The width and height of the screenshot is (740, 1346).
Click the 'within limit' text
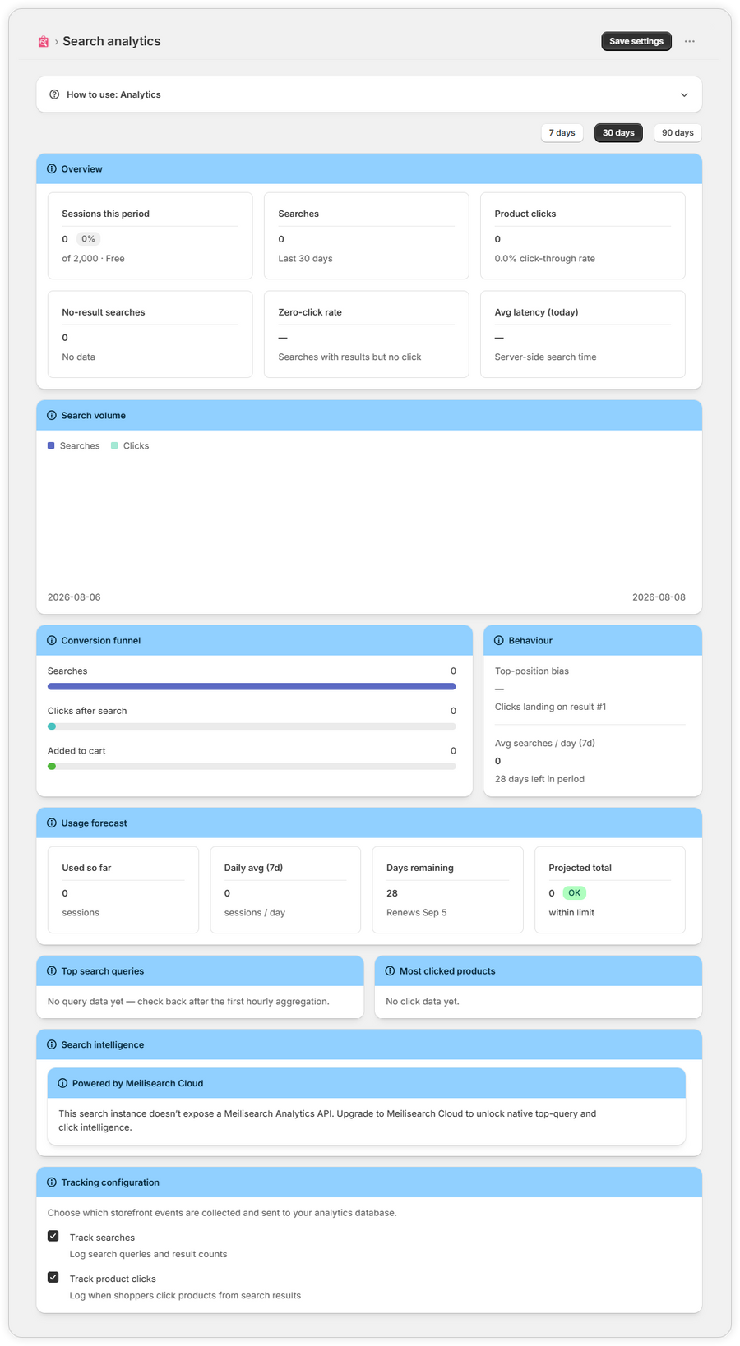click(571, 912)
